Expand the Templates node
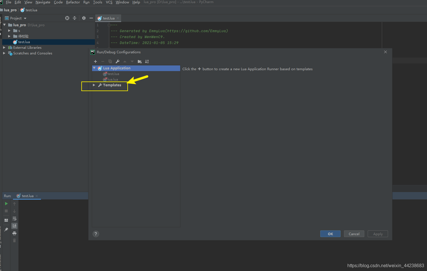This screenshot has width=427, height=271. 94,85
